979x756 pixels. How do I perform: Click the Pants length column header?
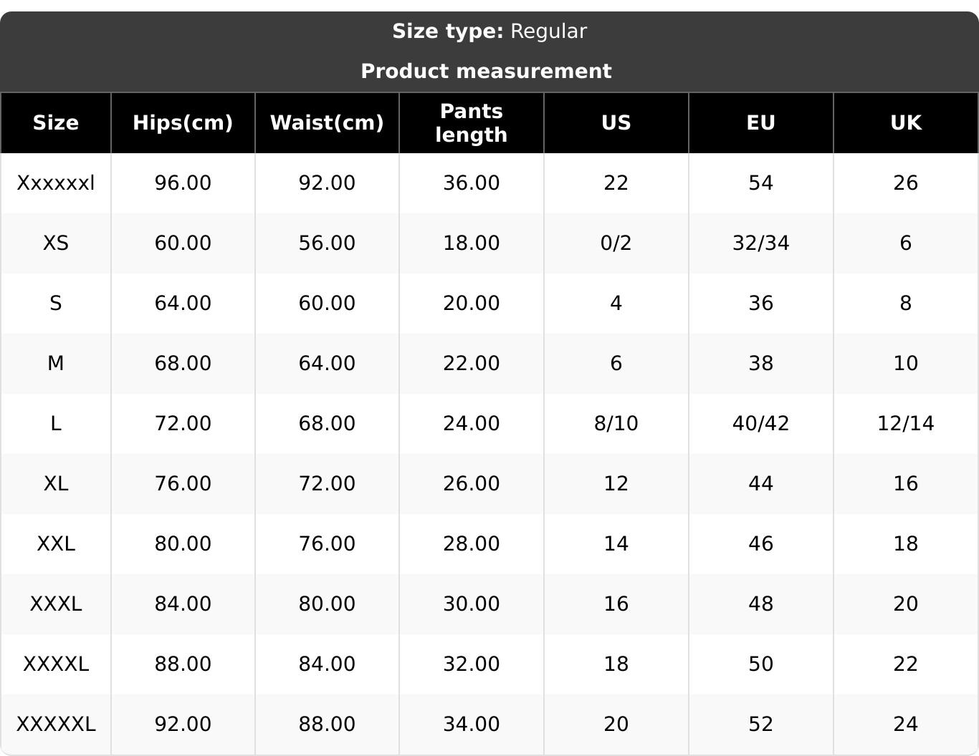click(x=472, y=122)
